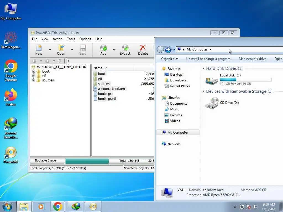The height and width of the screenshot is (212, 283).
Task: Open the Organize dropdown in Explorer
Action: [169, 59]
